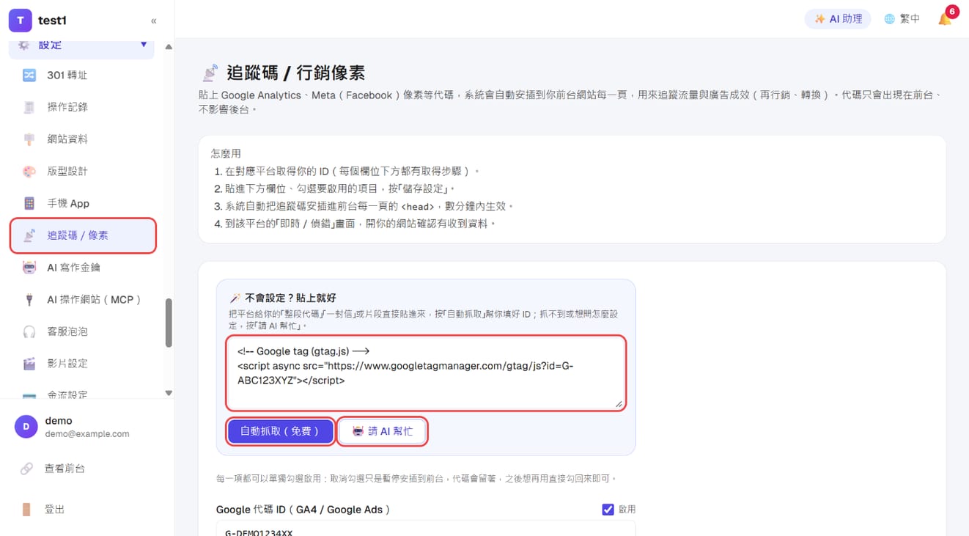The image size is (969, 536).
Task: Click the demo@example.com email text
Action: click(x=87, y=434)
